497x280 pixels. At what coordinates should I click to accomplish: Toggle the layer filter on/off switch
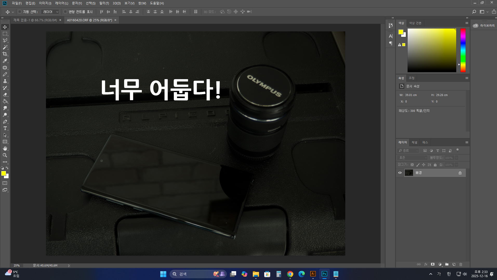pos(458,150)
